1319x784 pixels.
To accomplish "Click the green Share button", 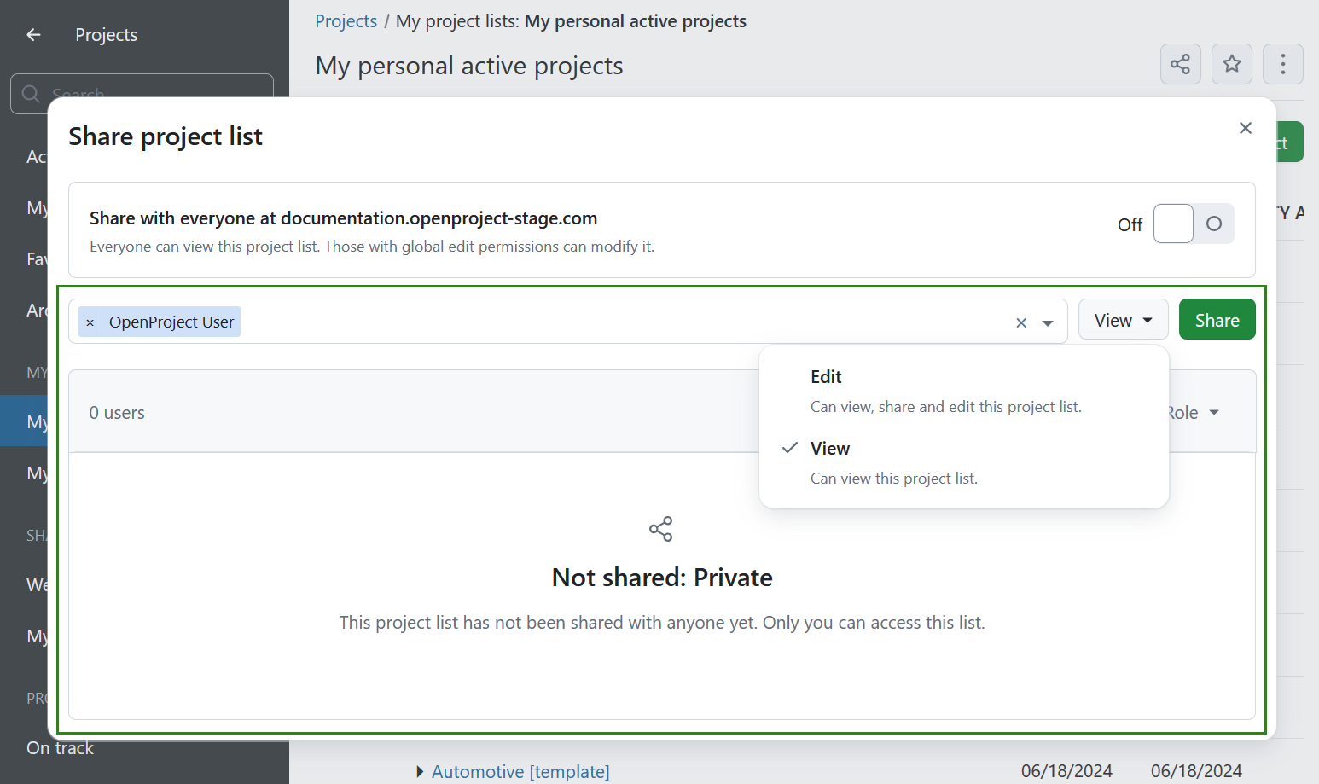I will coord(1217,319).
